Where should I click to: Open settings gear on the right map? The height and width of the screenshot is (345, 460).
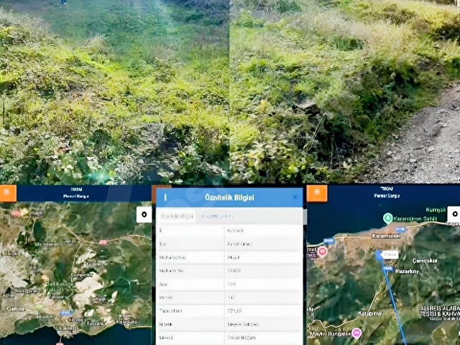(x=454, y=214)
